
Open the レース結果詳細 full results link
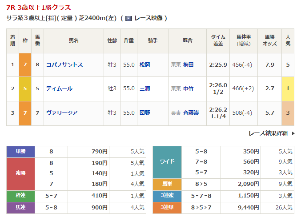point(268,133)
